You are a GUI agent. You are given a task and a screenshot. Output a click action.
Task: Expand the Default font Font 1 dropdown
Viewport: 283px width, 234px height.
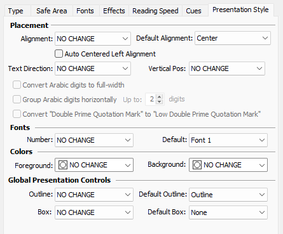click(x=228, y=140)
